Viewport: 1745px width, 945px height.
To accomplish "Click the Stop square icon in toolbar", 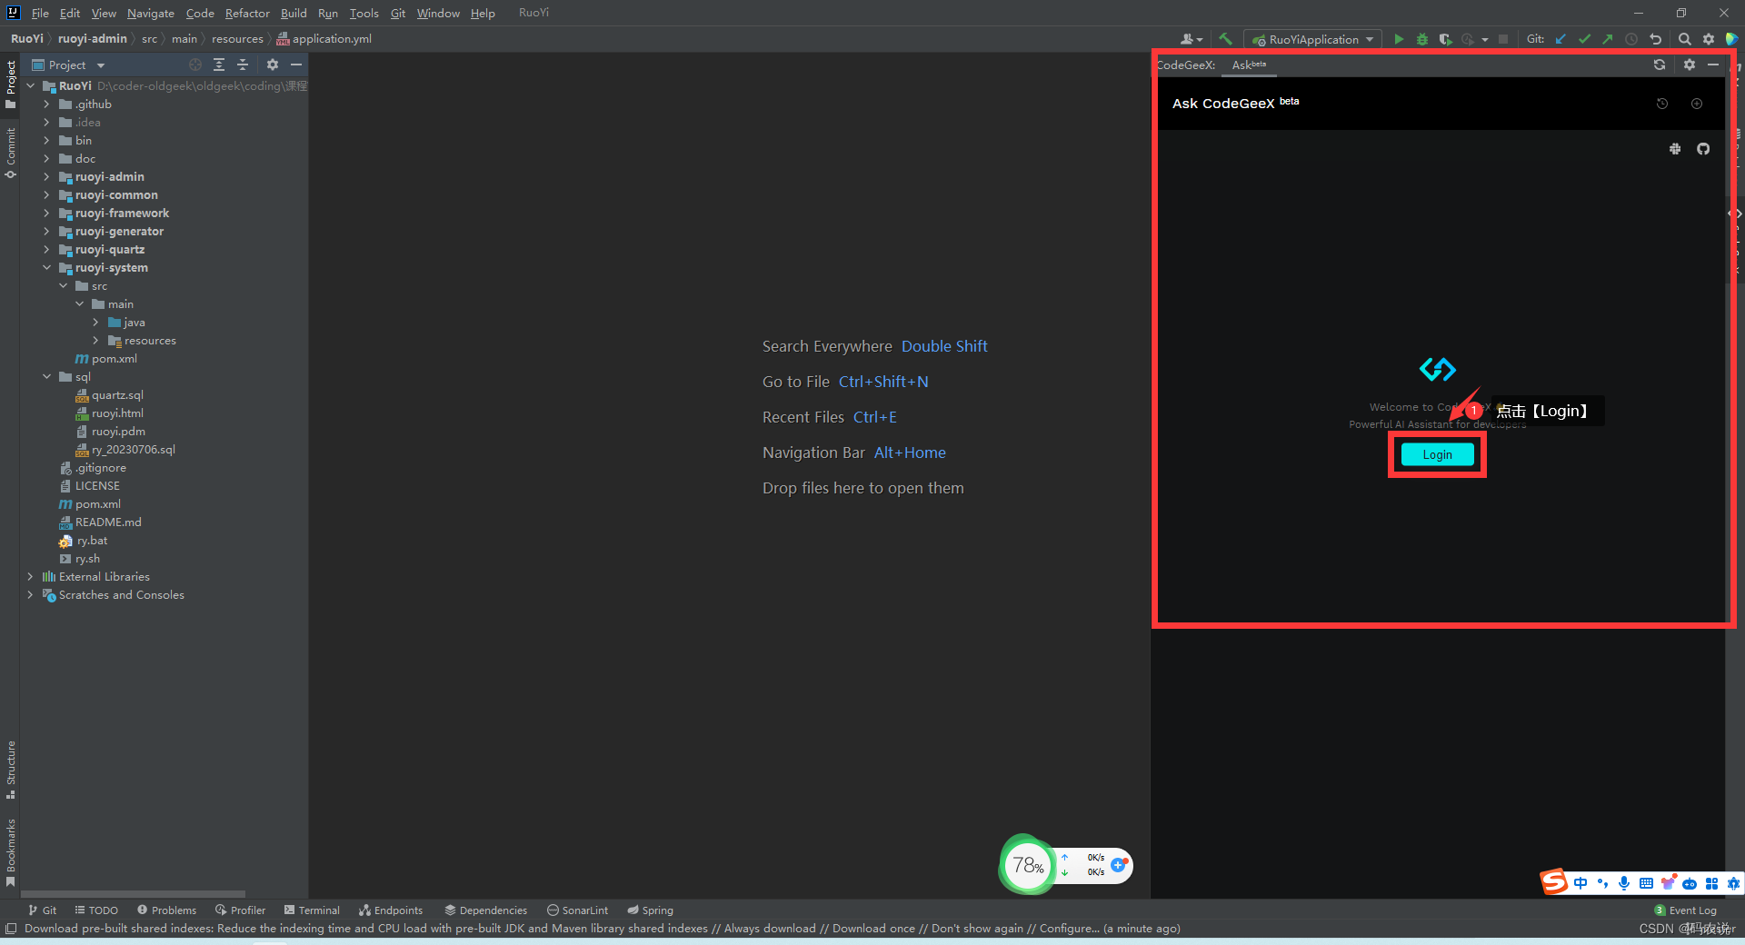I will (x=1503, y=39).
